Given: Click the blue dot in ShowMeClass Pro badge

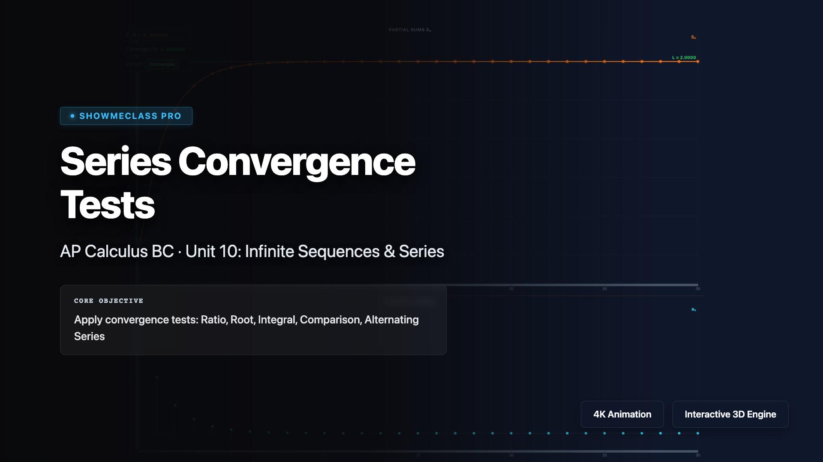Looking at the screenshot, I should click(x=72, y=116).
